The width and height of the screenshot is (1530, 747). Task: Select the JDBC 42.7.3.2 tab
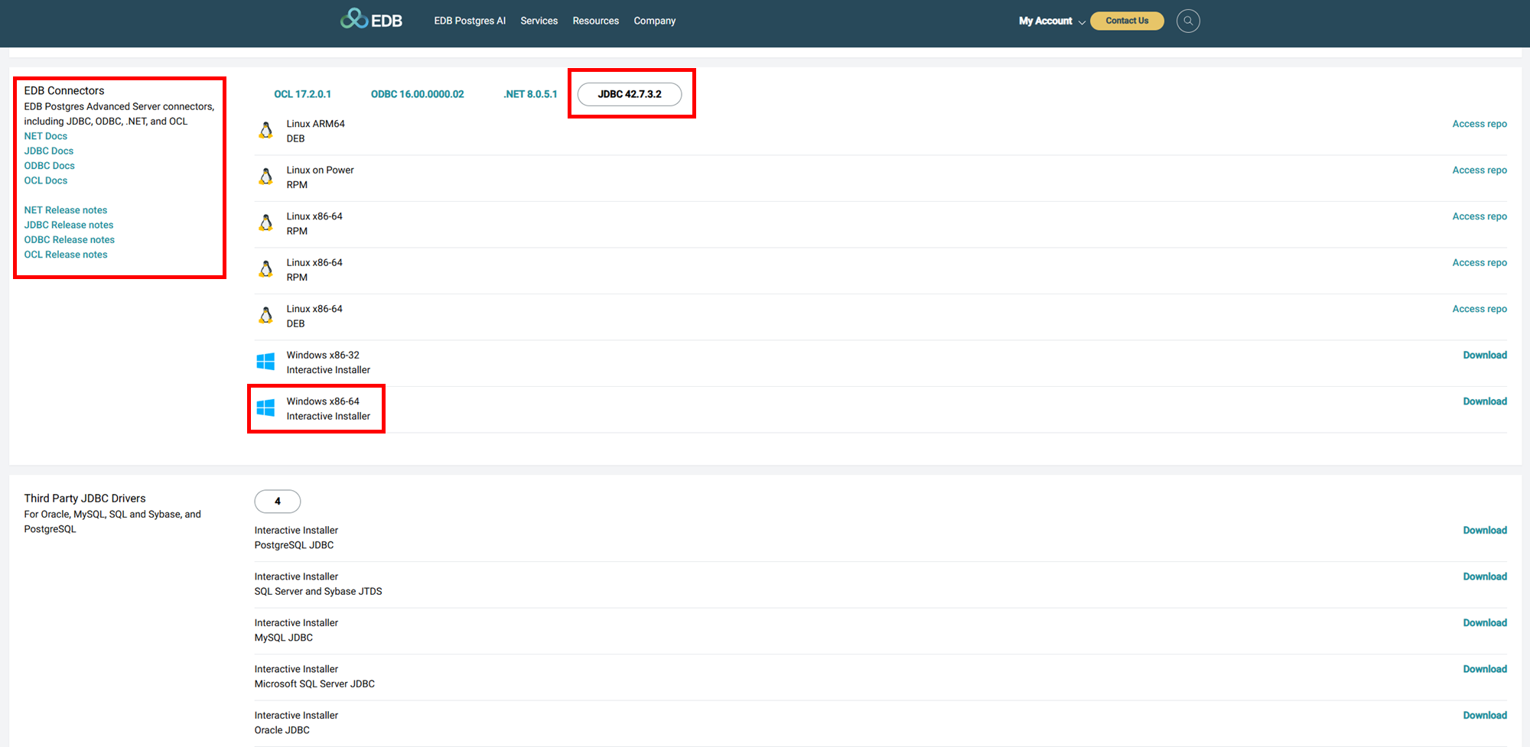tap(630, 94)
